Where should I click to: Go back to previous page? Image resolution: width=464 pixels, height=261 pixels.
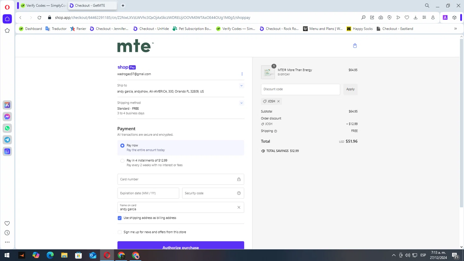(x=20, y=18)
